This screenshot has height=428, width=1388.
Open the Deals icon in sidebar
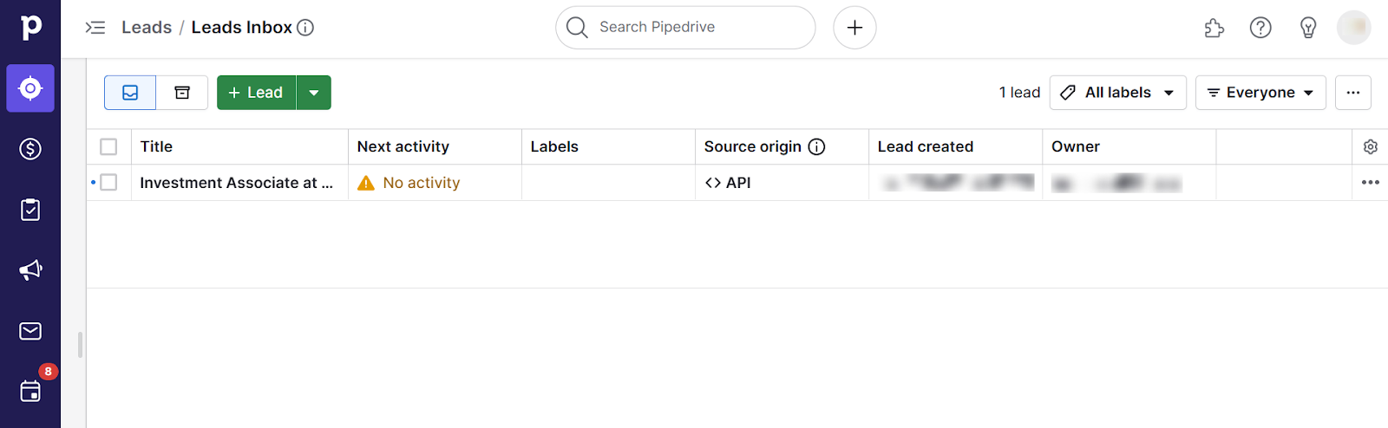pyautogui.click(x=30, y=149)
